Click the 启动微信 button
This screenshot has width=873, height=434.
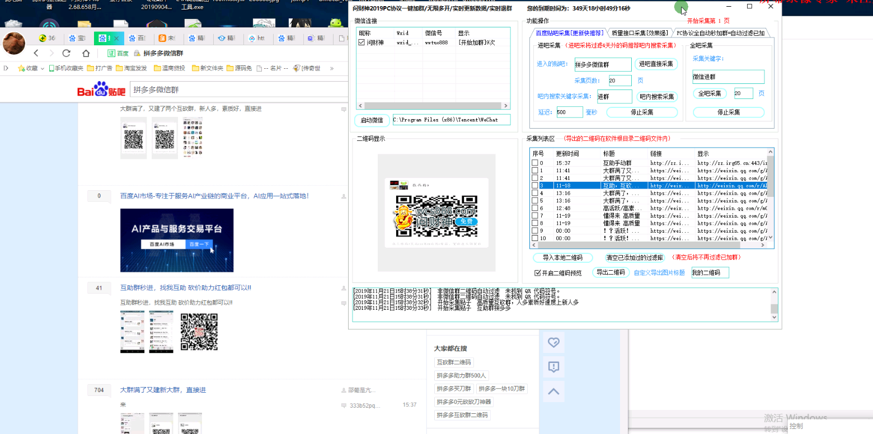click(x=372, y=120)
